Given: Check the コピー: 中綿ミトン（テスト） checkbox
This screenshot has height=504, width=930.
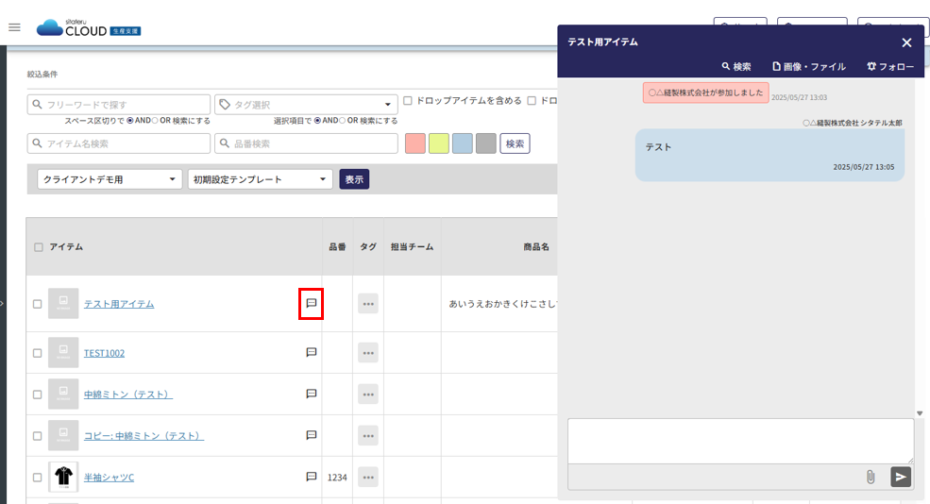Looking at the screenshot, I should pos(38,436).
